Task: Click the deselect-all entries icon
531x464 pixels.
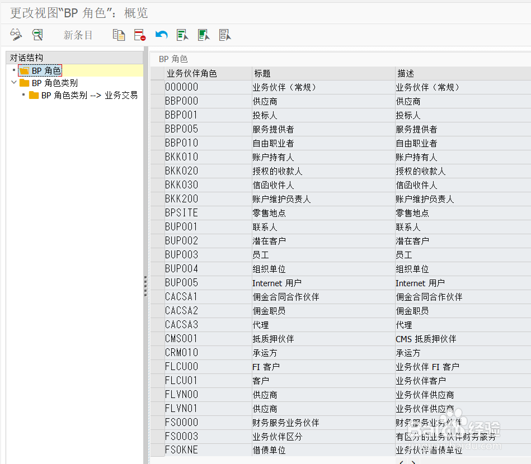Action: tap(225, 35)
